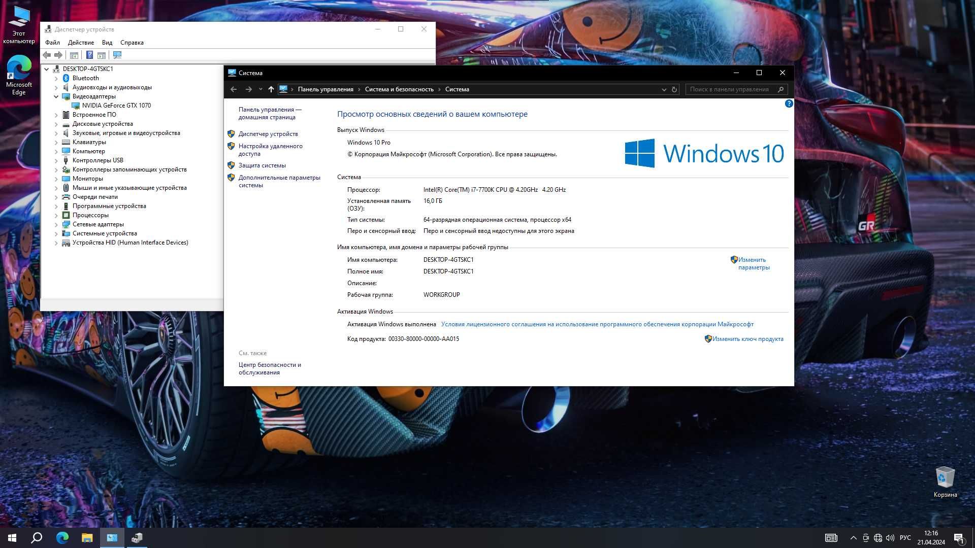Click the show/hide action pane icon
This screenshot has width=975, height=548.
pos(102,55)
